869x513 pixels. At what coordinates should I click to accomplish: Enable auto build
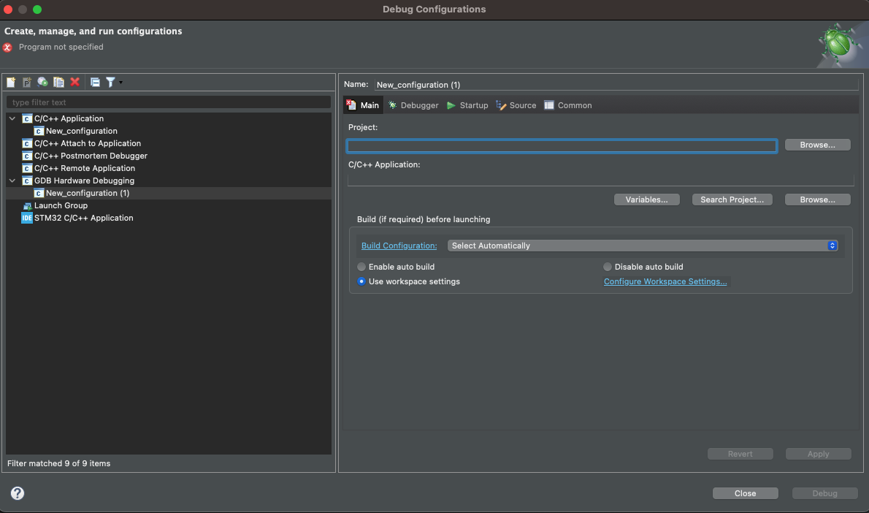pos(361,267)
